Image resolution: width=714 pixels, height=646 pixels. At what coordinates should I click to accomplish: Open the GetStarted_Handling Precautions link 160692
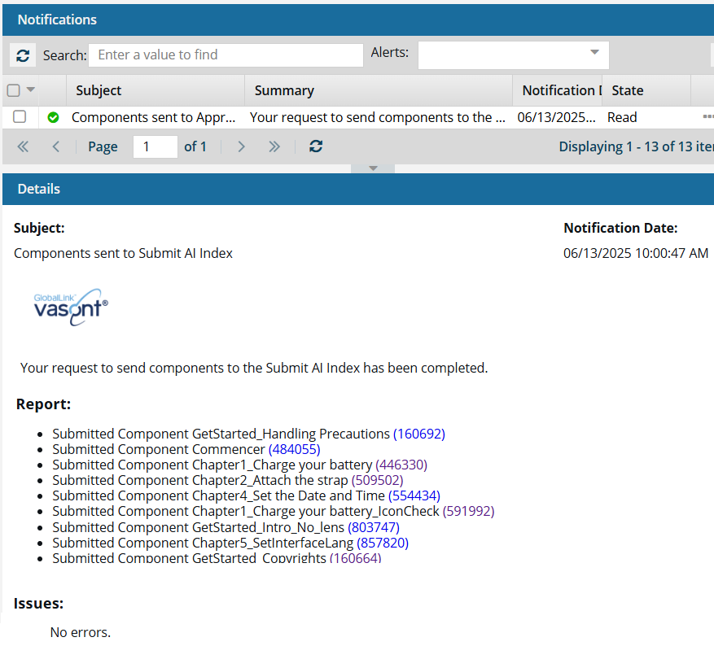click(419, 434)
